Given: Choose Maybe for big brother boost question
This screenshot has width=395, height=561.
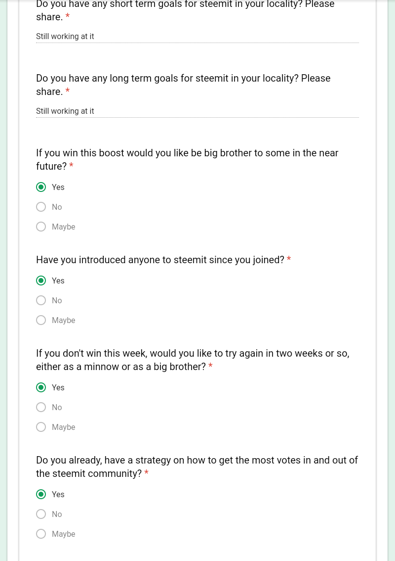Looking at the screenshot, I should pyautogui.click(x=41, y=227).
